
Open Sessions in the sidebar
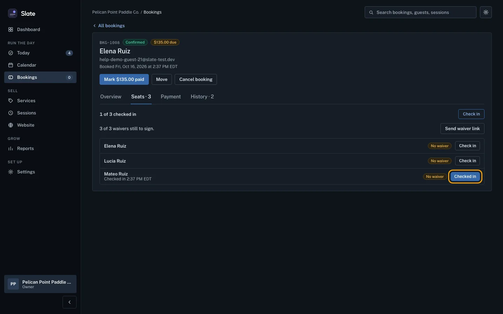[40, 113]
